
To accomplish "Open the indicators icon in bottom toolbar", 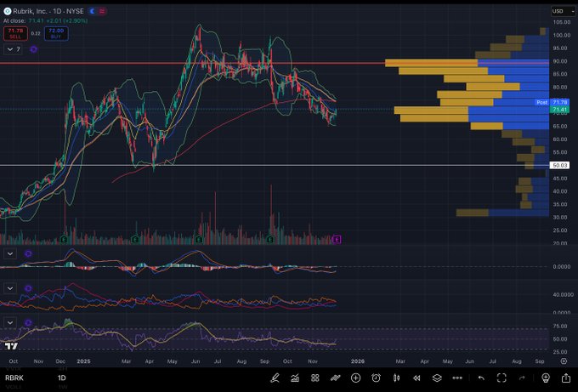I will point(296,377).
